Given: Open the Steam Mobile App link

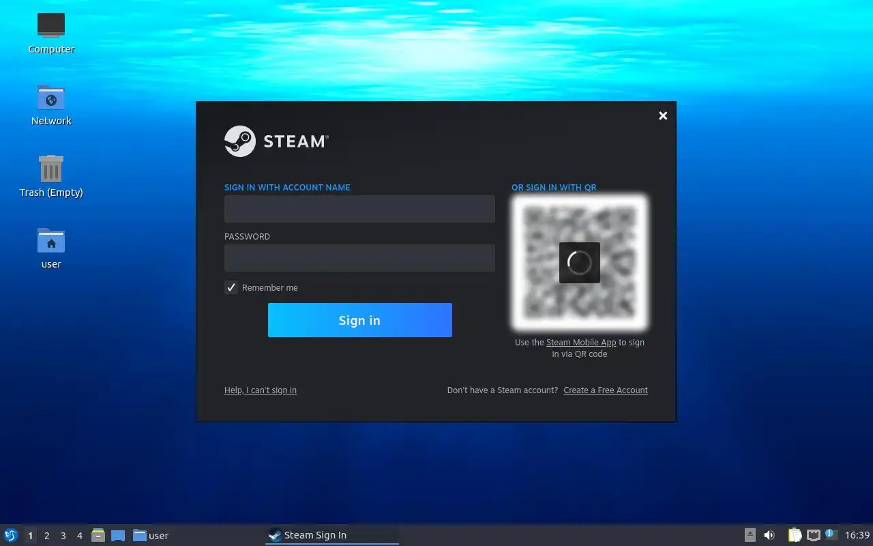Looking at the screenshot, I should (581, 343).
